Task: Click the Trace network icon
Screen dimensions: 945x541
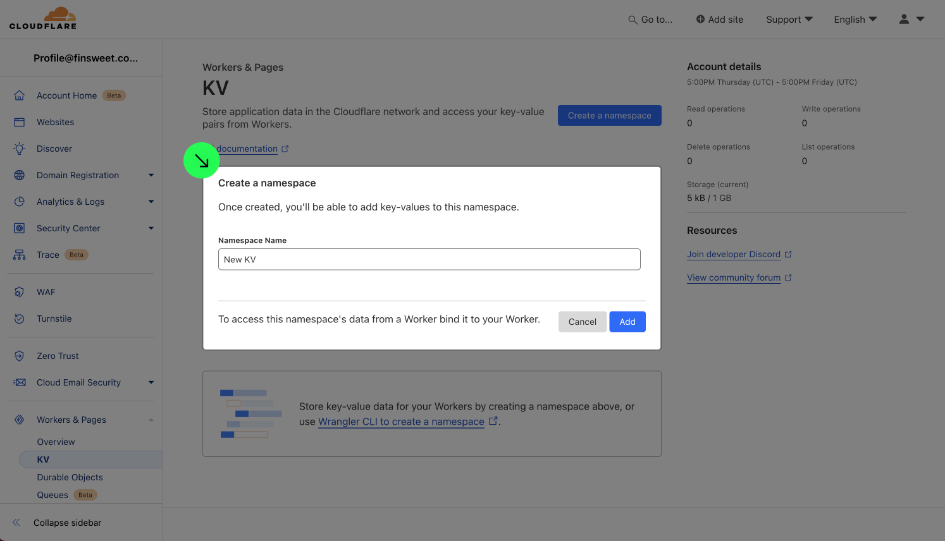Action: coord(20,255)
